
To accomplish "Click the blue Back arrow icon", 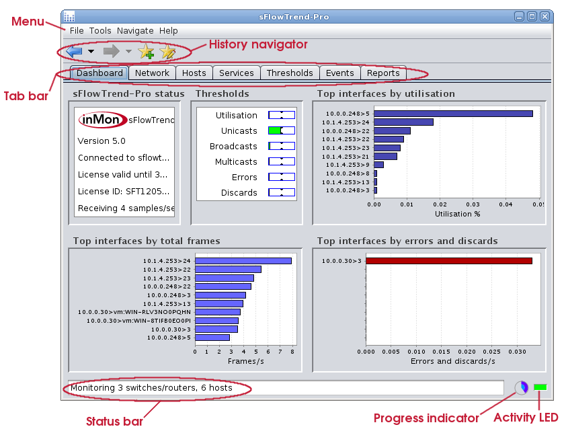I will tap(74, 51).
